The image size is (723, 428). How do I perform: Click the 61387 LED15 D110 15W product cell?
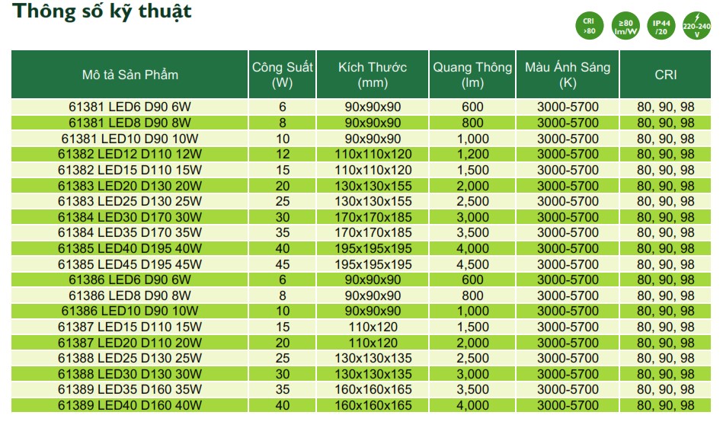coord(130,327)
